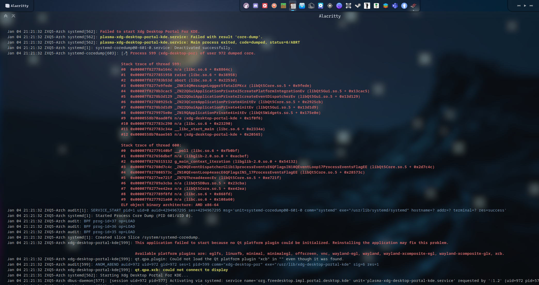
Task: Launch the purple wolf-logo app
Action: point(246,6)
